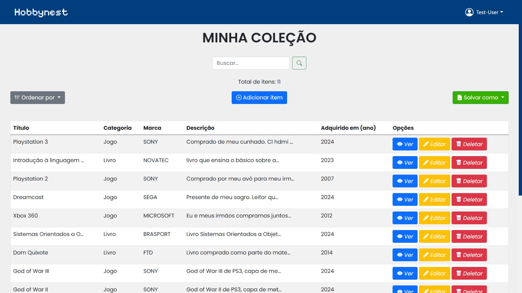Screen dimensions: 522x293
Task: Focus the Buscar search field
Action: (x=251, y=63)
